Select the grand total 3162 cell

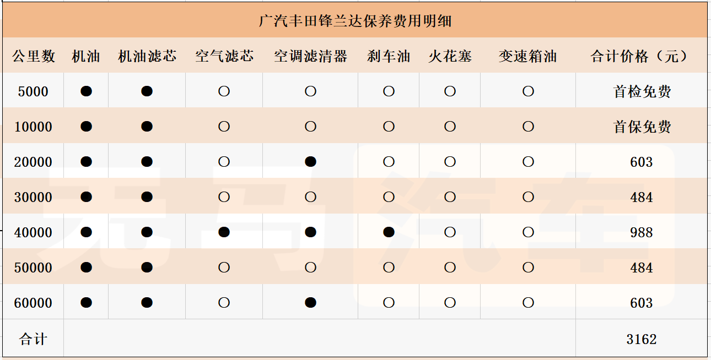[x=642, y=339]
